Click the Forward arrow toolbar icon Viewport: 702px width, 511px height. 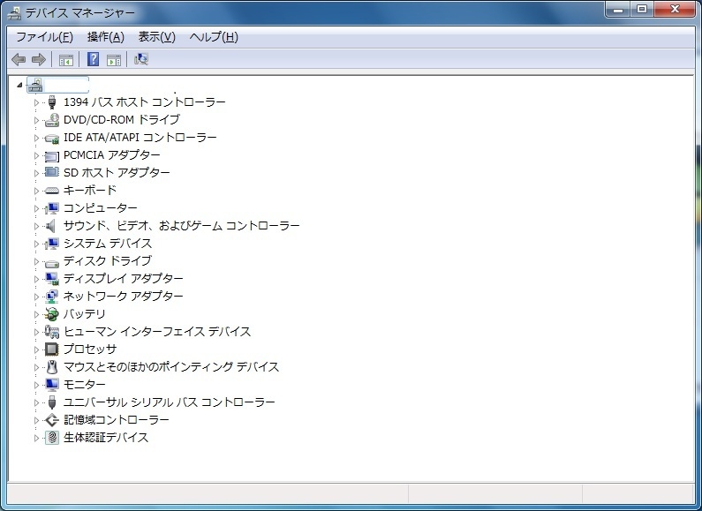[39, 59]
